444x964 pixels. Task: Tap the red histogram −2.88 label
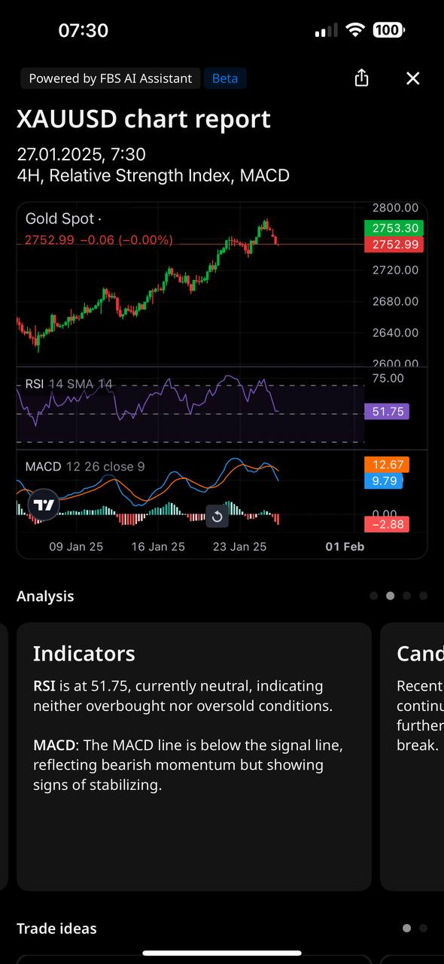tap(386, 524)
